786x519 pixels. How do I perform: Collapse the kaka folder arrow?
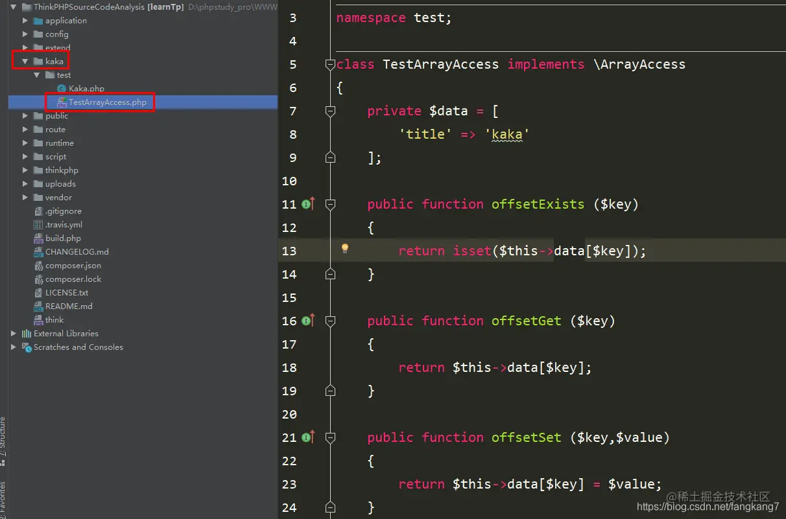[x=25, y=62]
